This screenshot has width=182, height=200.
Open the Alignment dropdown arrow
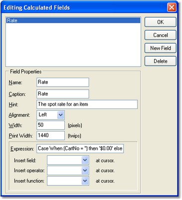pos(61,115)
